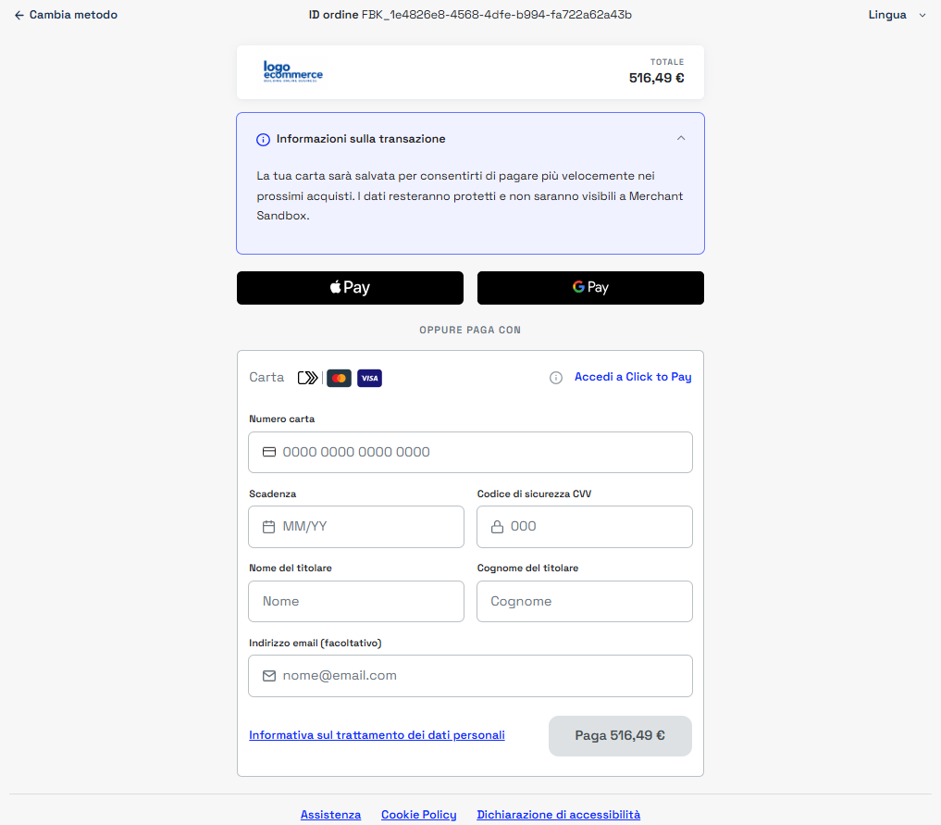
Task: Click the Cambia metodo back link
Action: coord(66,15)
